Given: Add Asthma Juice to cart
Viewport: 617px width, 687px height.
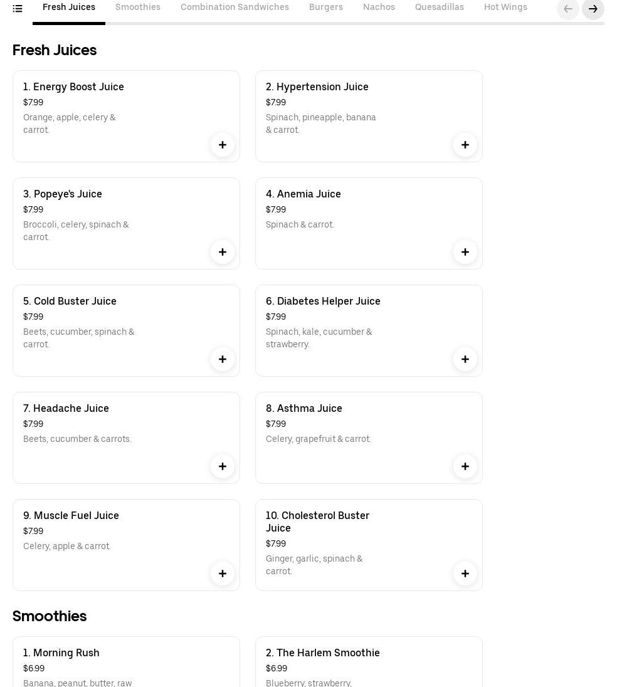Looking at the screenshot, I should 465,466.
